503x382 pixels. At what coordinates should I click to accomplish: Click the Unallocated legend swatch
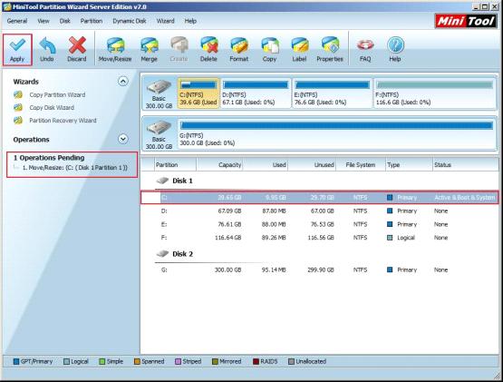pos(291,362)
